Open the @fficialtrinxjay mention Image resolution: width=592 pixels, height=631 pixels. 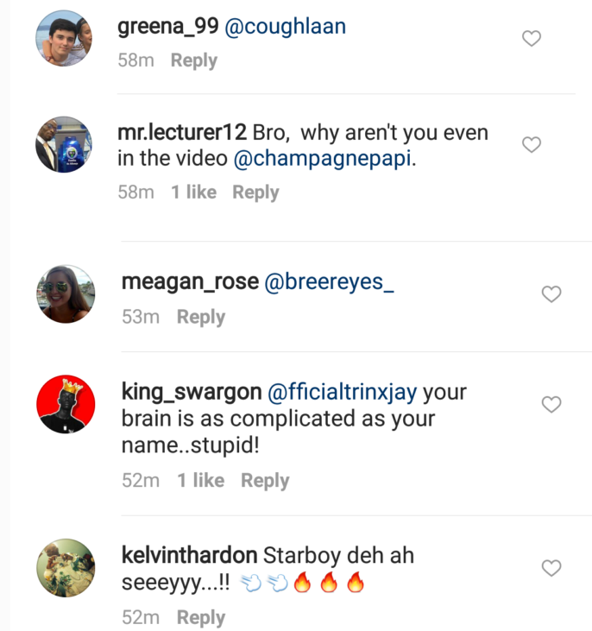click(343, 392)
